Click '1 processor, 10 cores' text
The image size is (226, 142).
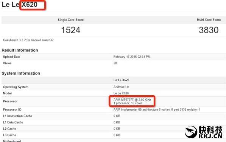(128, 103)
